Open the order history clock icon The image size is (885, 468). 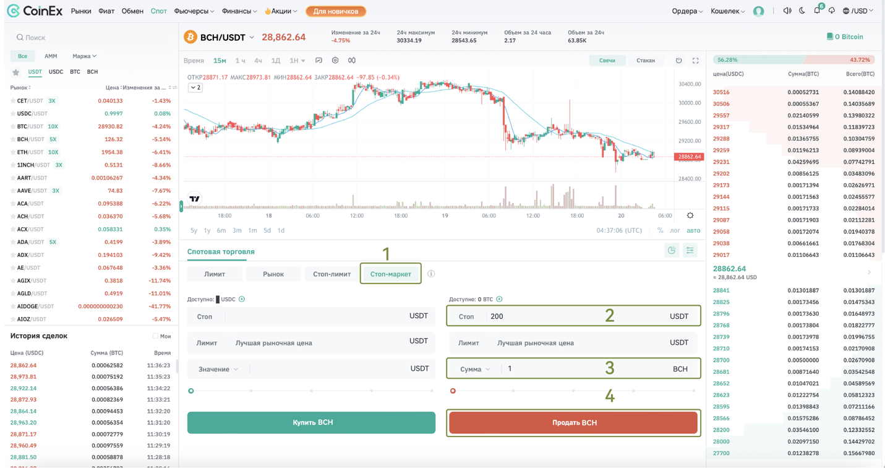tap(672, 251)
